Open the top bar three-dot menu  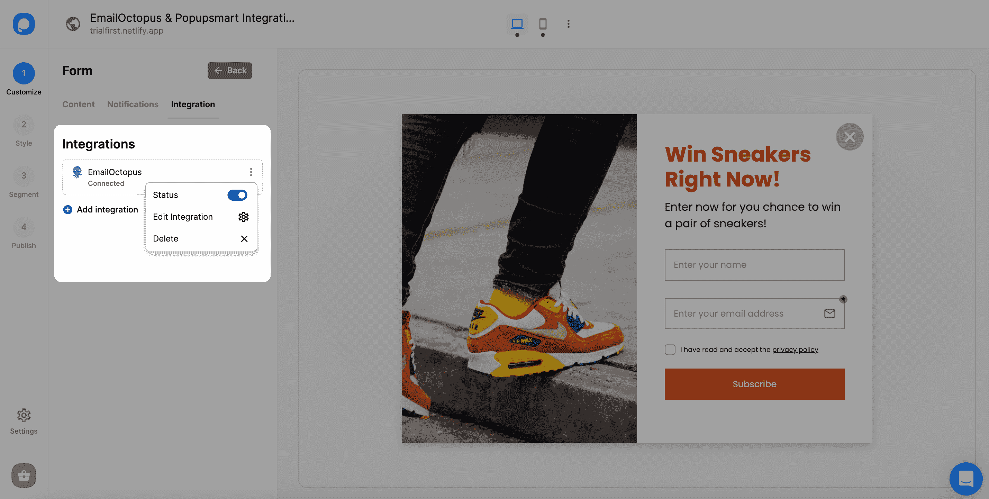[x=568, y=24]
